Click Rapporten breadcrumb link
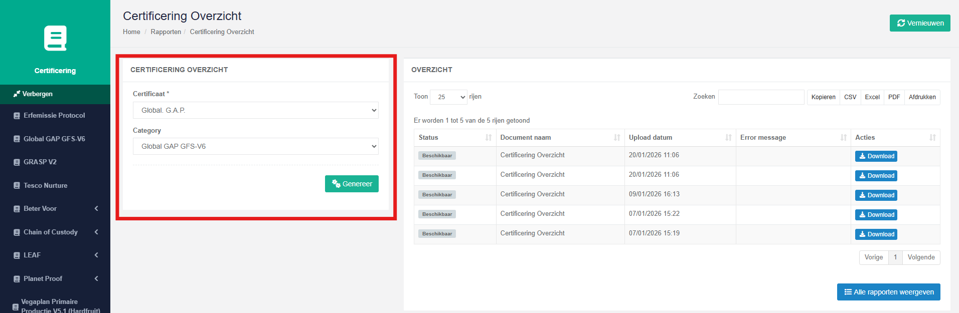Screen dimensions: 959x313 coord(166,32)
